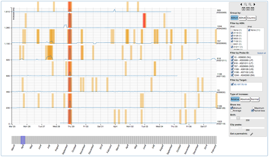Click the Clip peaks slider handle
269x157 pixels.
click(x=240, y=128)
